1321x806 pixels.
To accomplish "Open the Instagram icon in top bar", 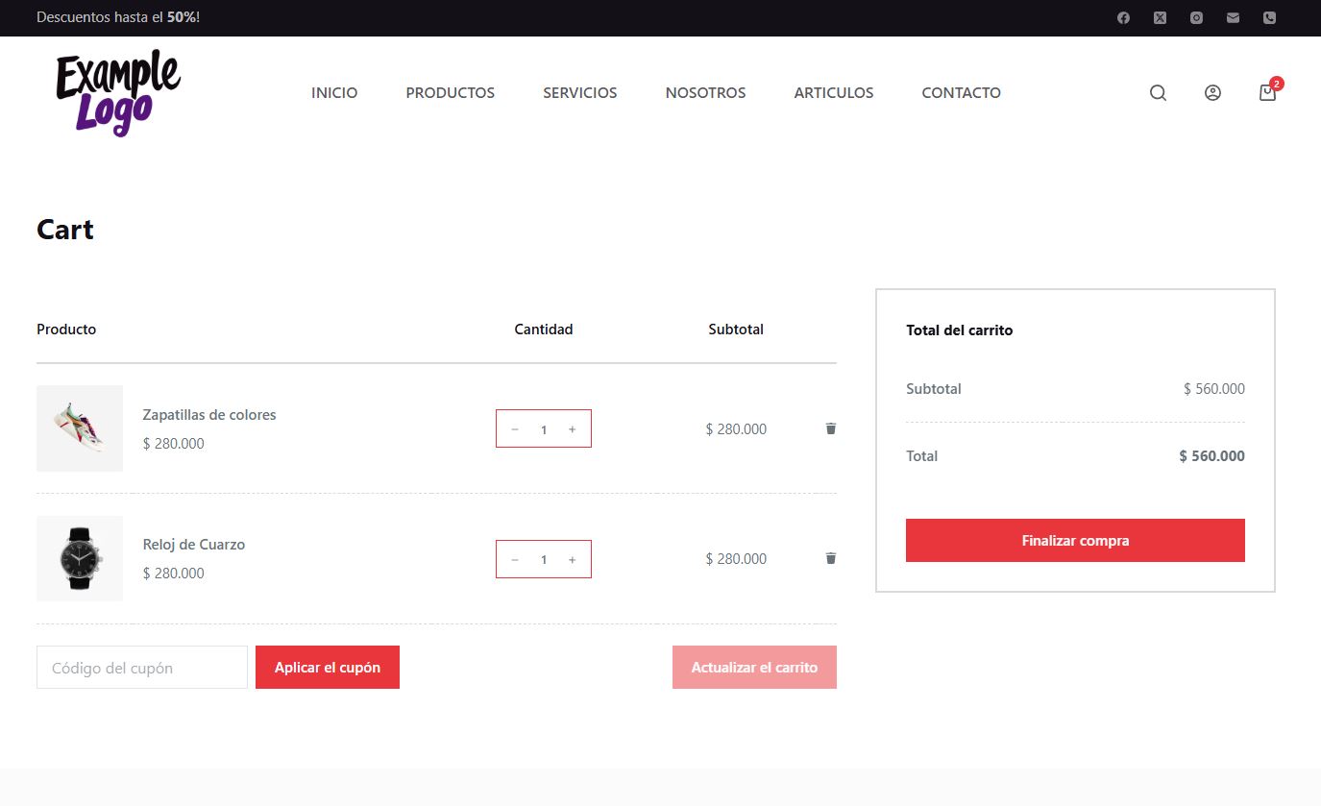I will coord(1196,17).
